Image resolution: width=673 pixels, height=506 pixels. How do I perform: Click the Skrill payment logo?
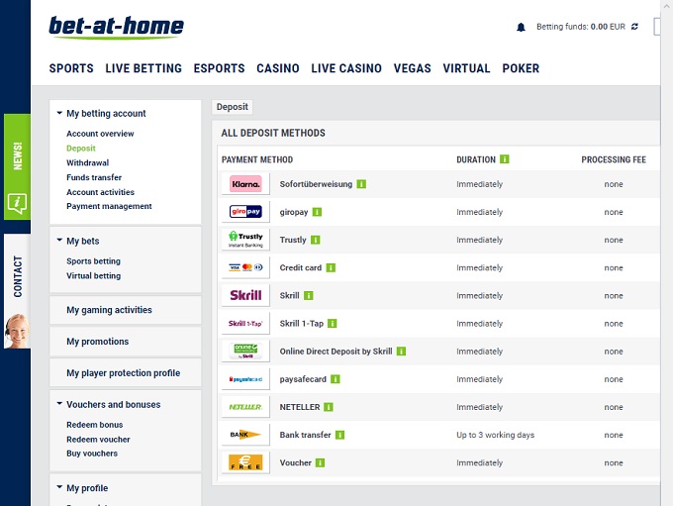point(244,295)
